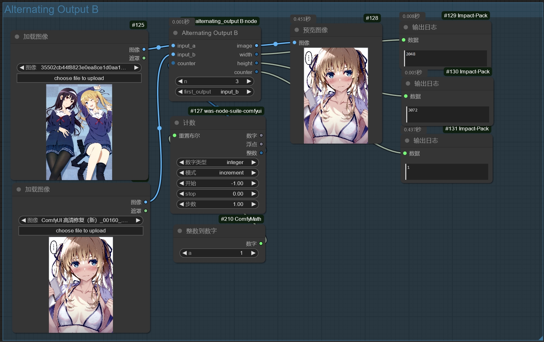The image size is (544, 342).
Task: Click 计数 node 浮点 output socket
Action: pyautogui.click(x=261, y=144)
